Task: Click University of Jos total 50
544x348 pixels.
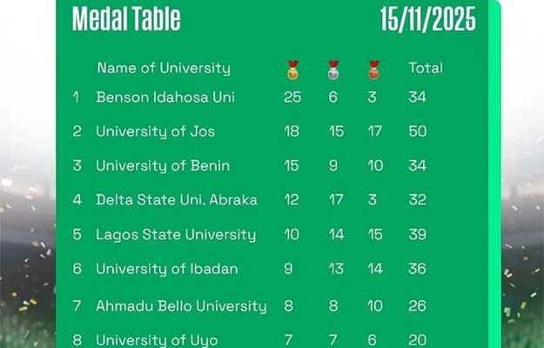Action: pos(418,131)
